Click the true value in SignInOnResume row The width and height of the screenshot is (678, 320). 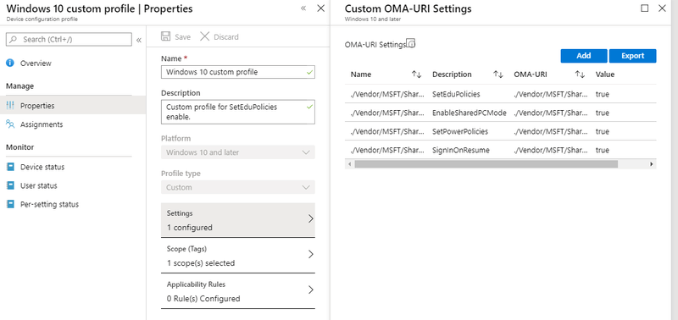pyautogui.click(x=603, y=151)
